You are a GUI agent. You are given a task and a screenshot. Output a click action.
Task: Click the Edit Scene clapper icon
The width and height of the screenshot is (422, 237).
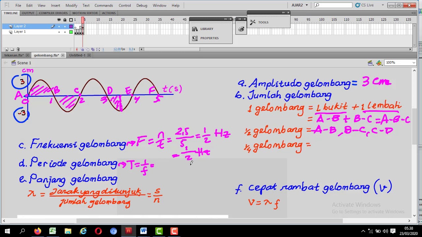click(370, 63)
